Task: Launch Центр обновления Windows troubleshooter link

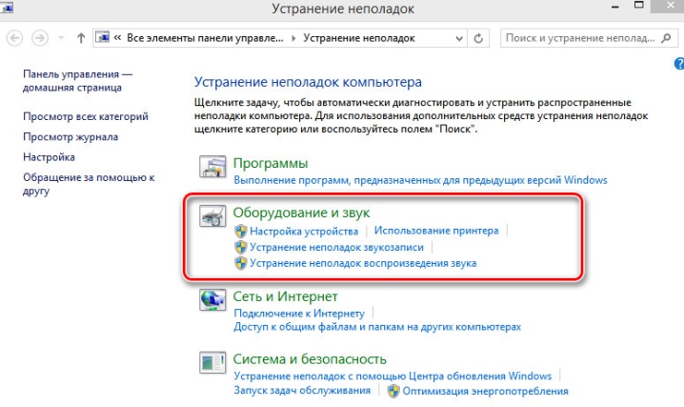Action: tap(392, 376)
